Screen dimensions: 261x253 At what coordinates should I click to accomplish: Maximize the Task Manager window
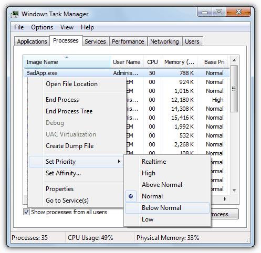(x=219, y=12)
